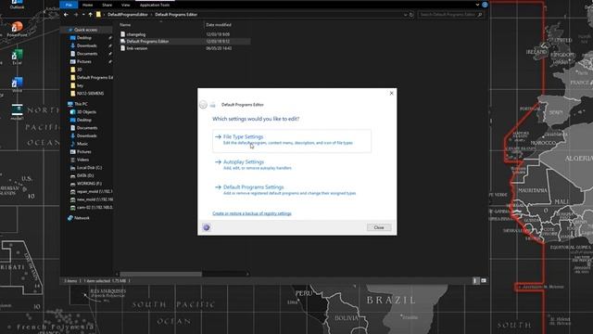Open Local Disk (C:) drive

click(89, 168)
